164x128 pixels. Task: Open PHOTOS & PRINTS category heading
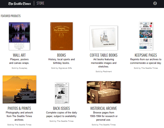(x=19, y=108)
